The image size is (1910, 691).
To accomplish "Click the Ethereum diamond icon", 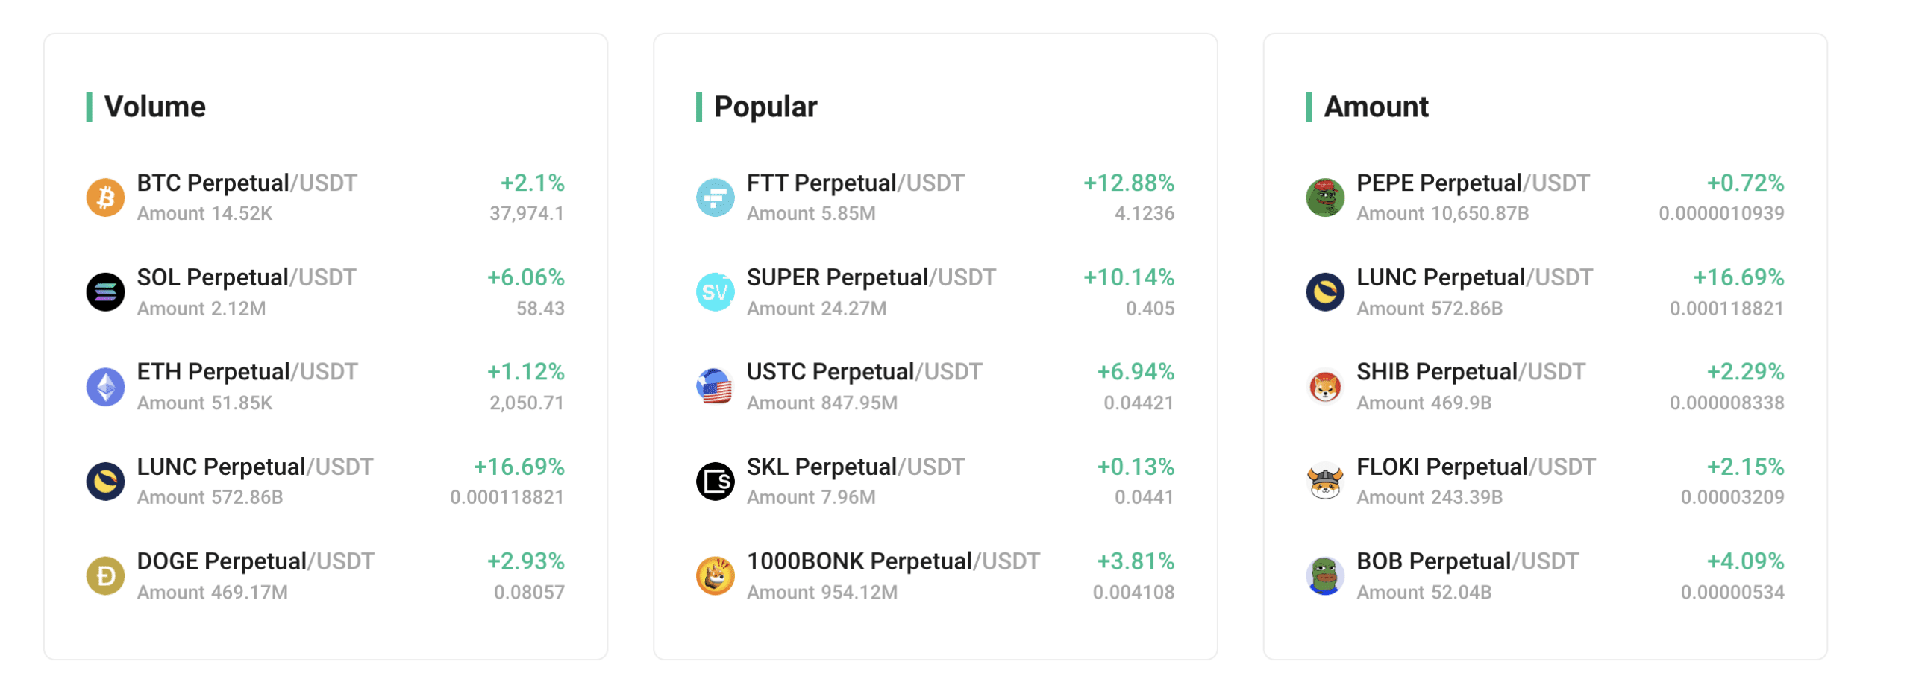I will (x=105, y=387).
